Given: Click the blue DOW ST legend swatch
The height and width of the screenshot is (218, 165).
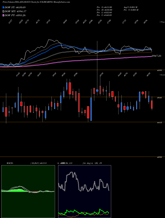Looking at the screenshot, I should click(3, 7).
